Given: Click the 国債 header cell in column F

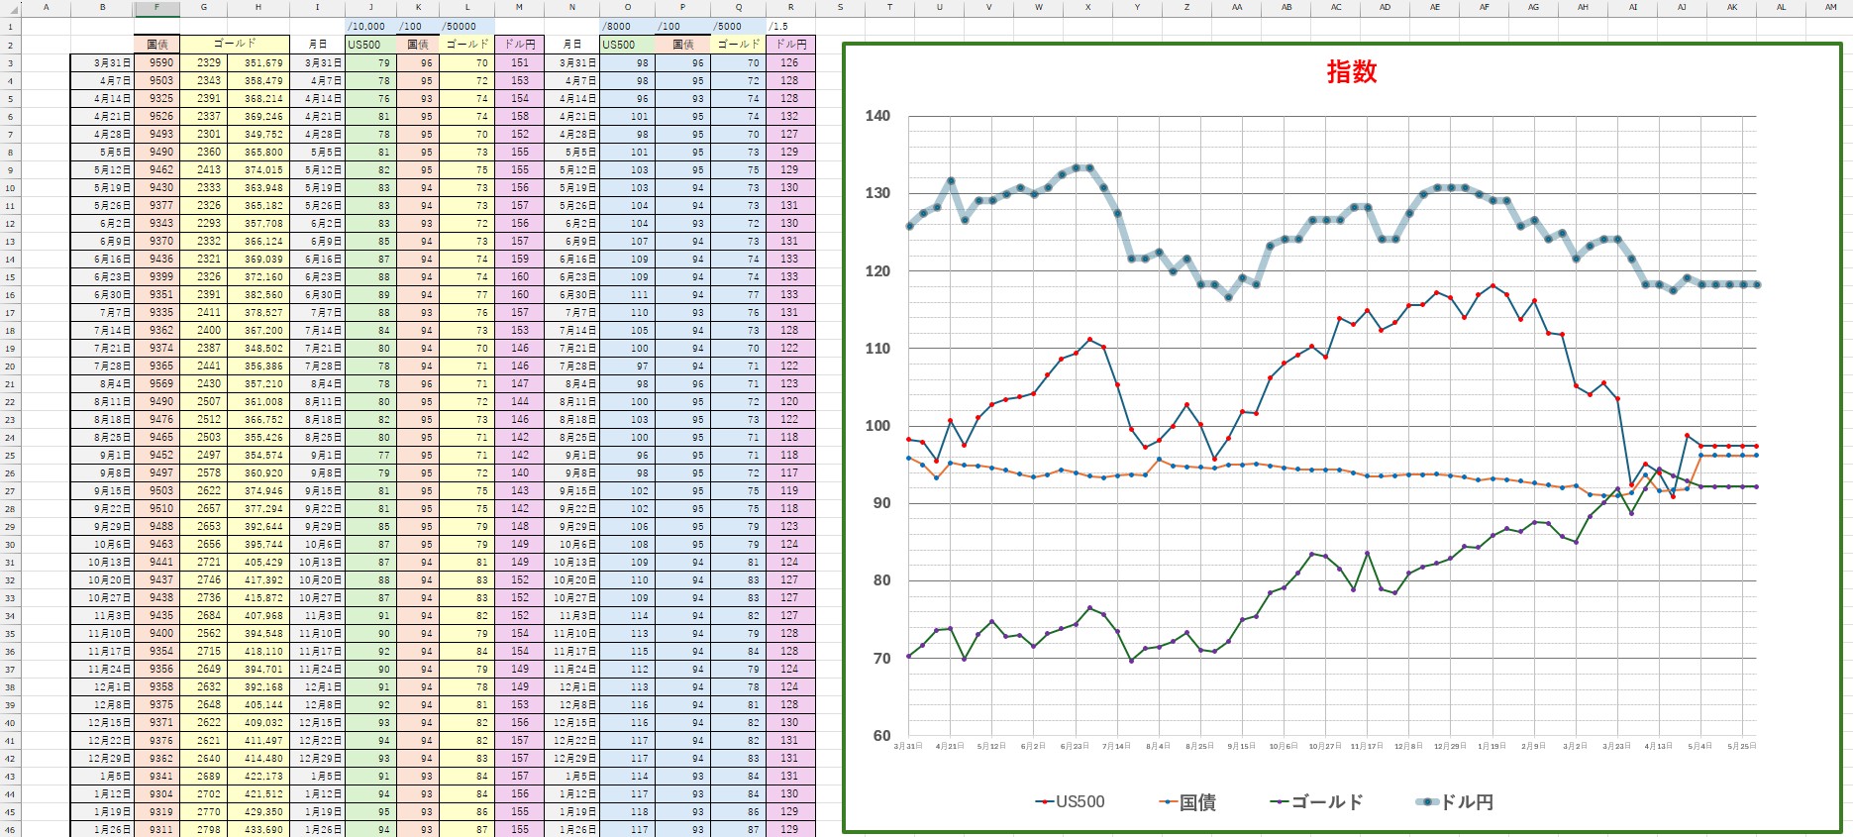Looking at the screenshot, I should point(156,45).
